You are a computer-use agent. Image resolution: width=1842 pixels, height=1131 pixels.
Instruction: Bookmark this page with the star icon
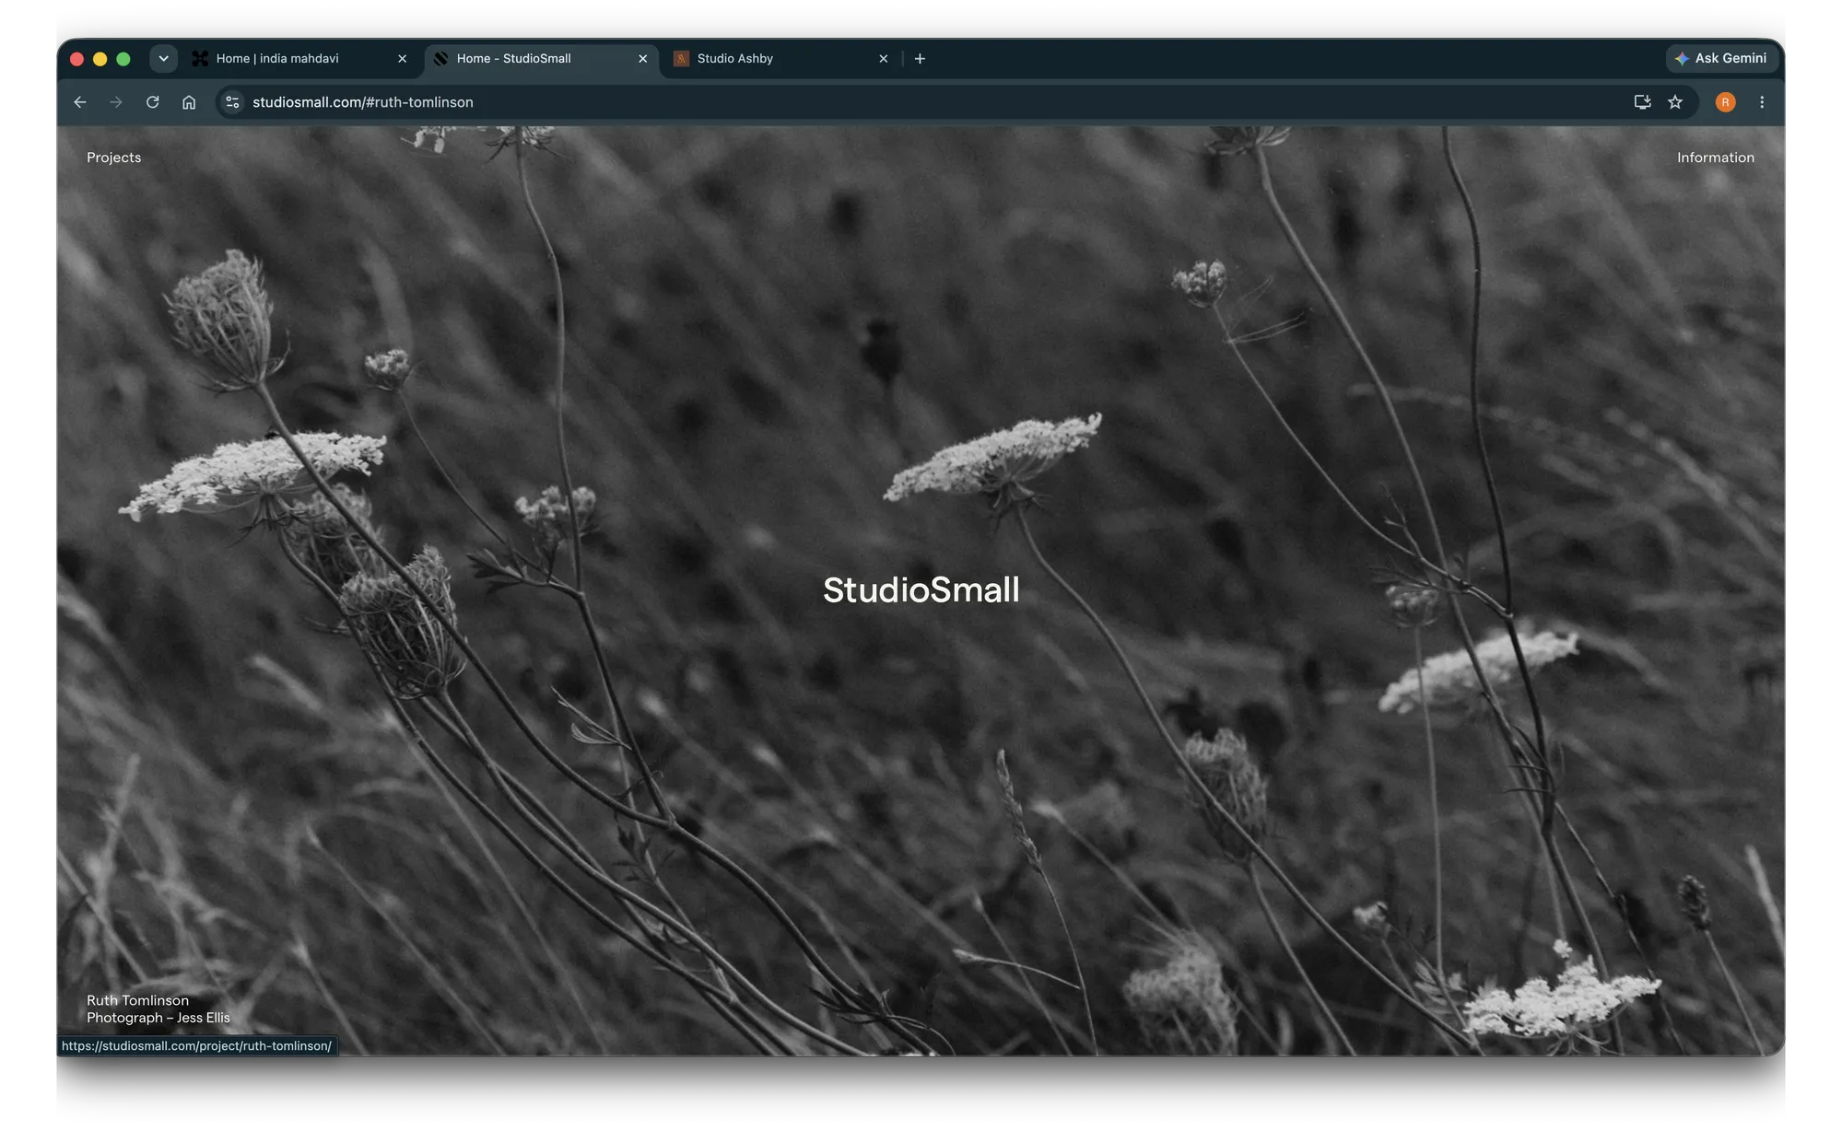coord(1675,102)
